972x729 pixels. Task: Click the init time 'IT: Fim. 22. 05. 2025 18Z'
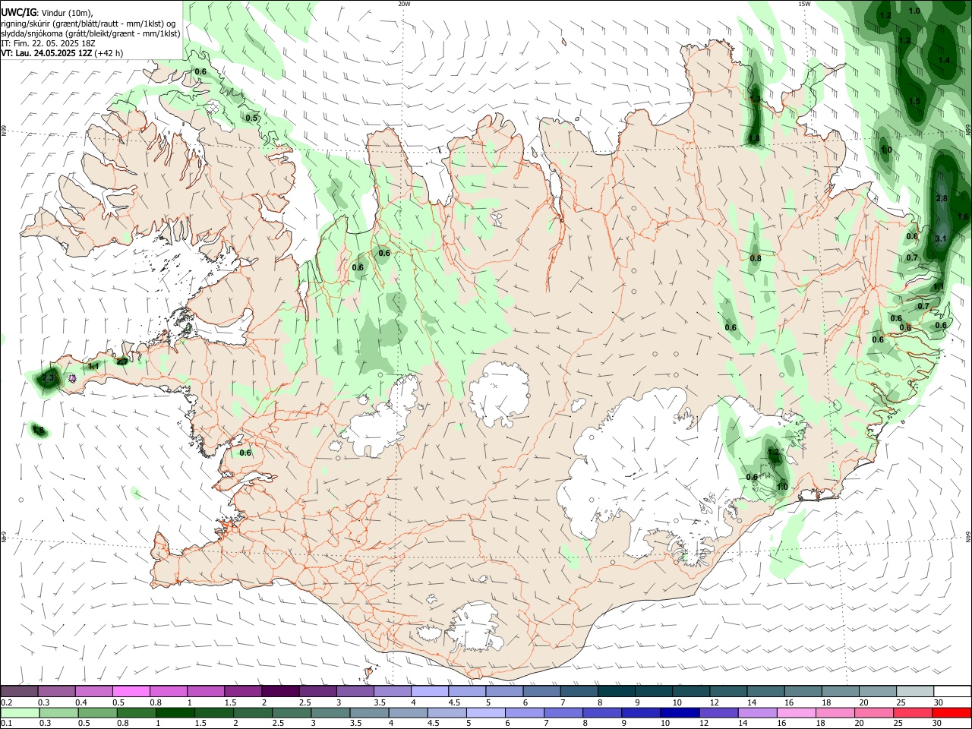click(x=48, y=43)
